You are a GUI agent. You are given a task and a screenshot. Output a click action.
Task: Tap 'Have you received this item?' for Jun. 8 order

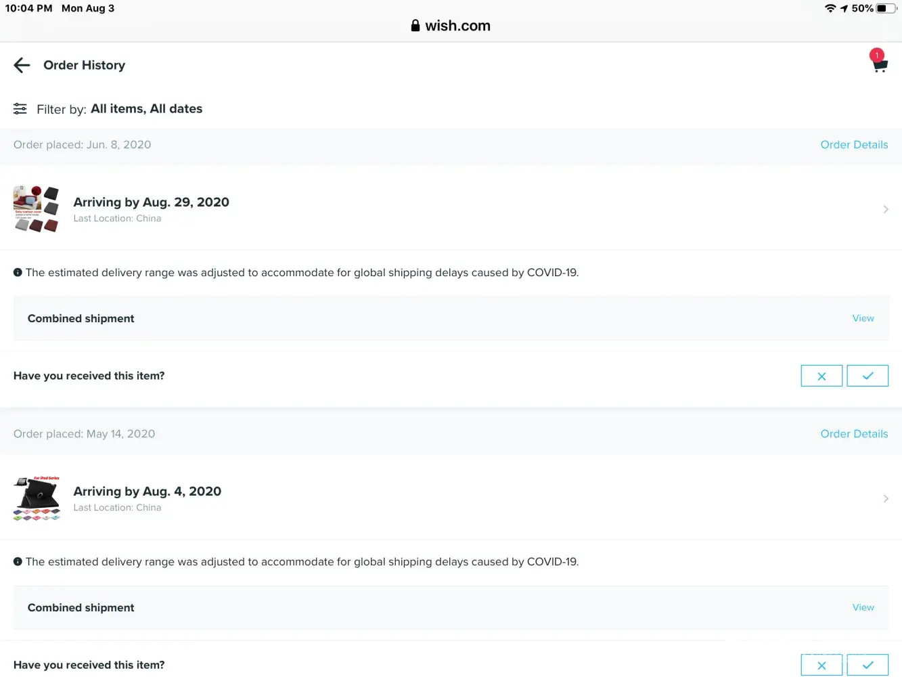click(89, 376)
